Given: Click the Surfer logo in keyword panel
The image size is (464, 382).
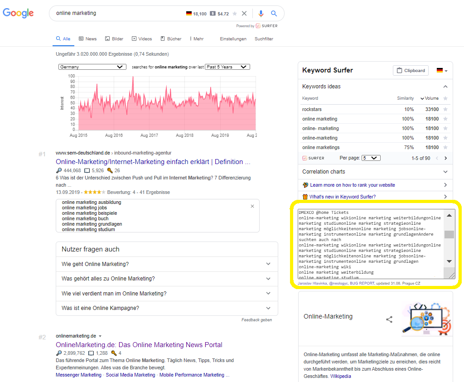Looking at the screenshot, I should (313, 158).
